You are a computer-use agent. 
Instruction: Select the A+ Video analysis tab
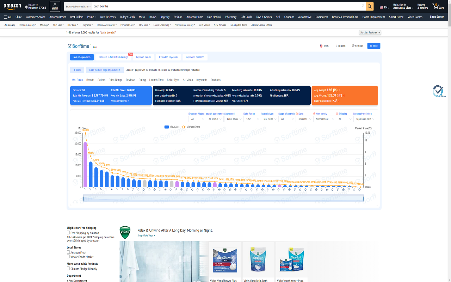(x=188, y=80)
